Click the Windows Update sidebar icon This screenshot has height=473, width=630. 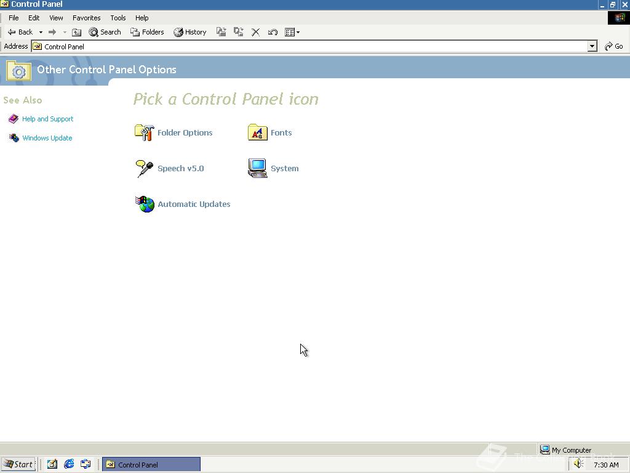(x=14, y=138)
